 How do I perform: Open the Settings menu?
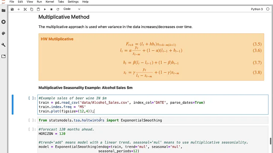click(73, 2)
